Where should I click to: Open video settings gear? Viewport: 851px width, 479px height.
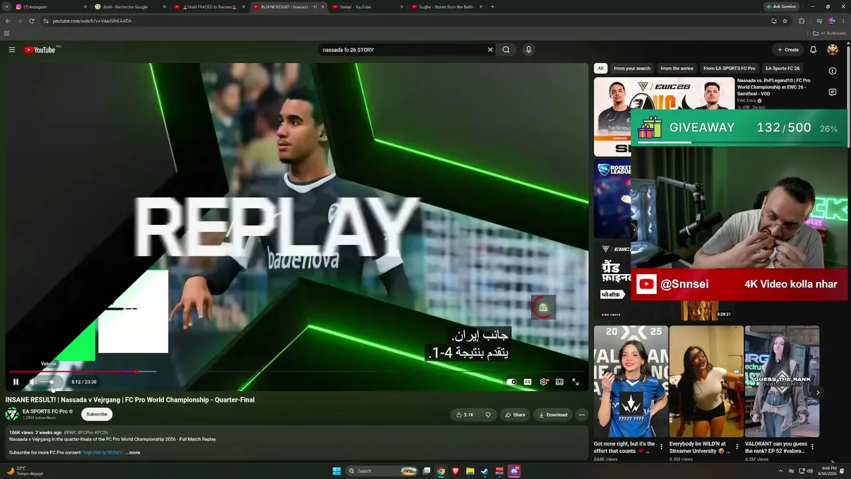tap(544, 382)
